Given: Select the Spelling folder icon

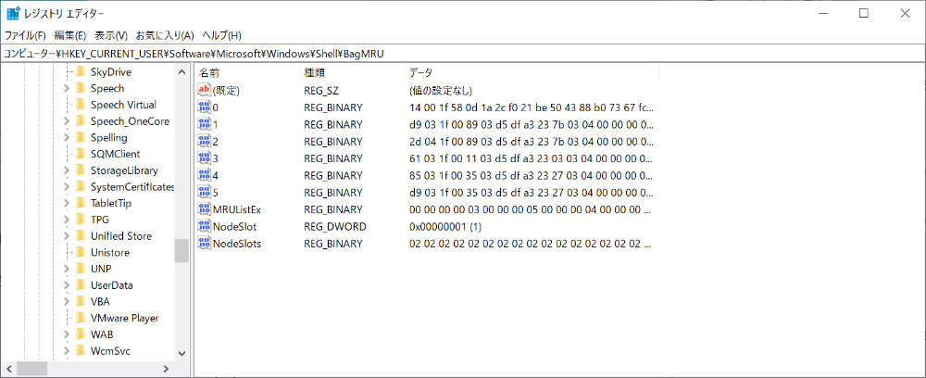Looking at the screenshot, I should (x=81, y=138).
